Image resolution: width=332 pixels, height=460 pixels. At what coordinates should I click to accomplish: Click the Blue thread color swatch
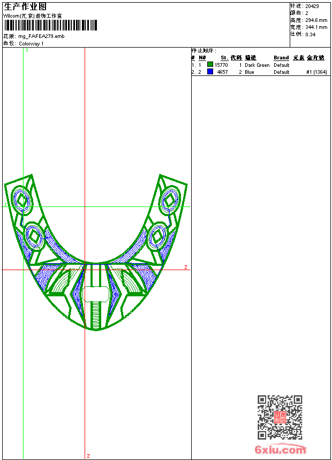point(210,72)
